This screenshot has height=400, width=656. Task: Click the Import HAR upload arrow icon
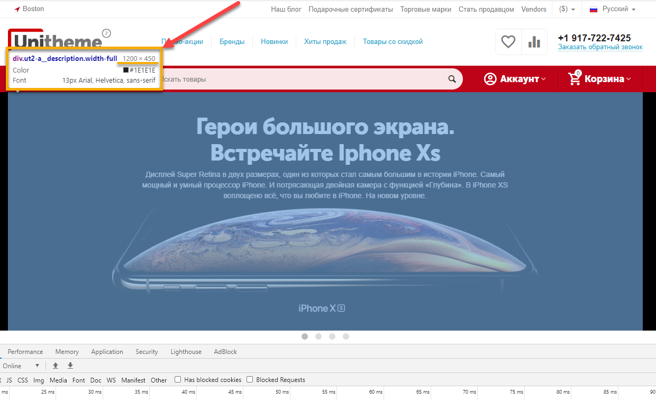click(x=56, y=366)
